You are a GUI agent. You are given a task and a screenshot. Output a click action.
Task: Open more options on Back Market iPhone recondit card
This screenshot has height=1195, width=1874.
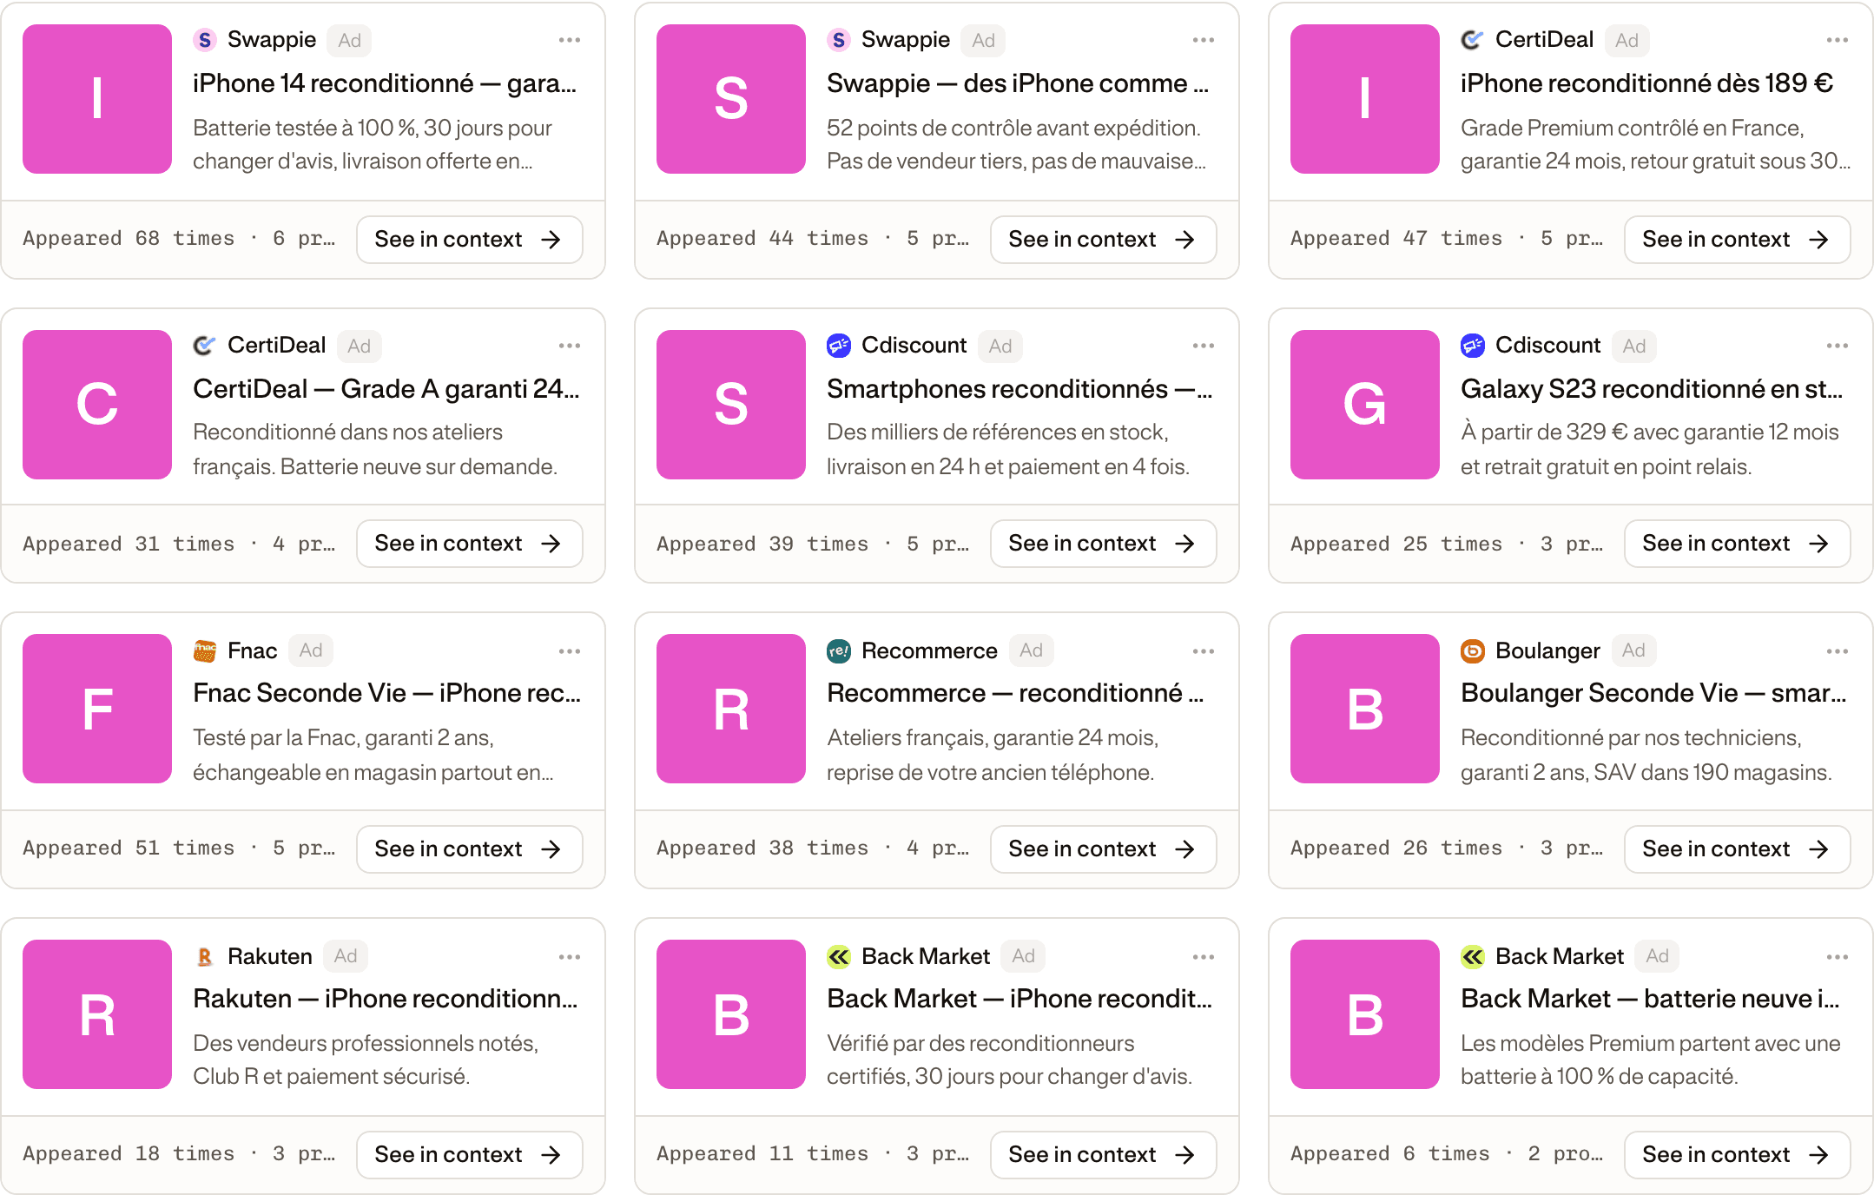click(1204, 957)
